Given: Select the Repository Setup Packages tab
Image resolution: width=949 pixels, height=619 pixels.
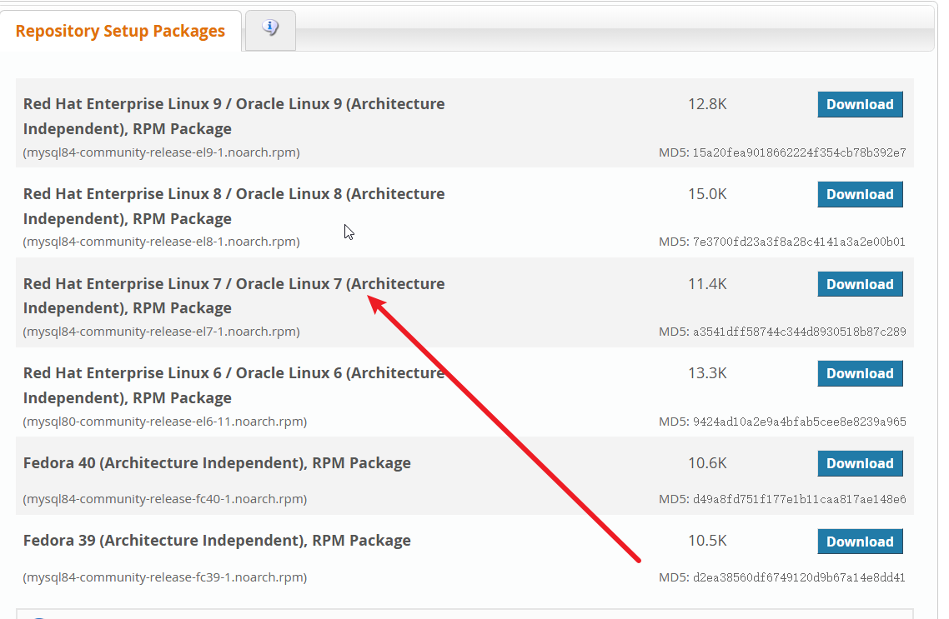Looking at the screenshot, I should point(120,31).
